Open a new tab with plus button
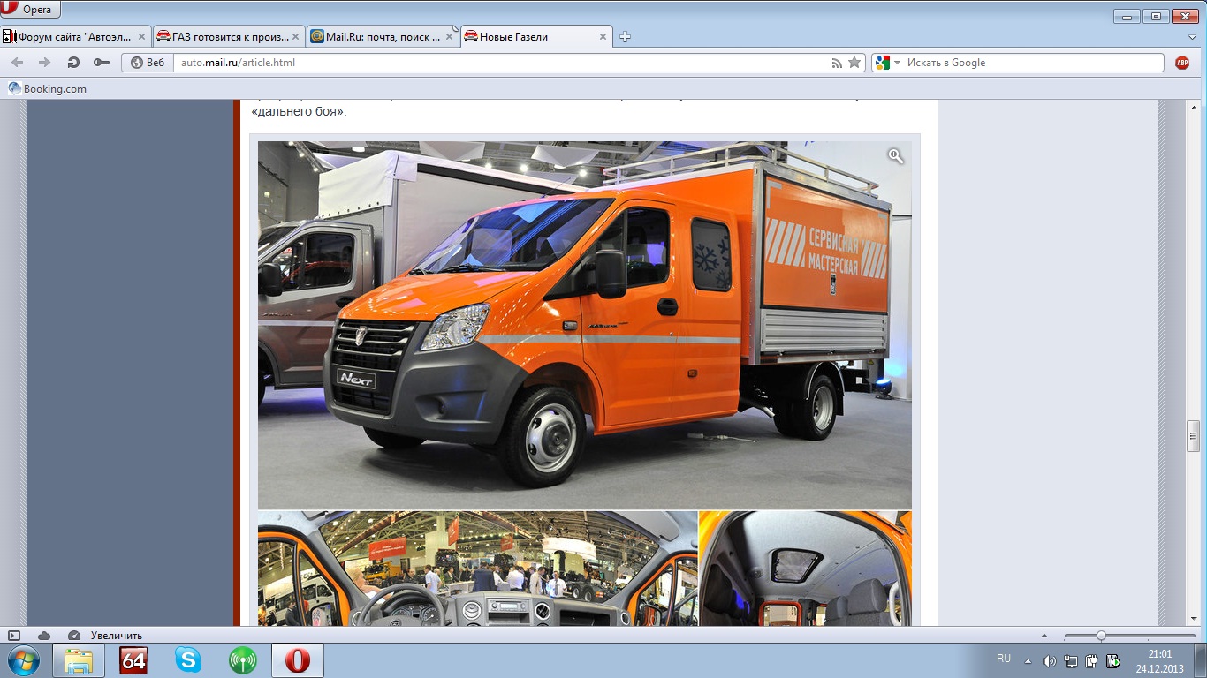 point(625,37)
